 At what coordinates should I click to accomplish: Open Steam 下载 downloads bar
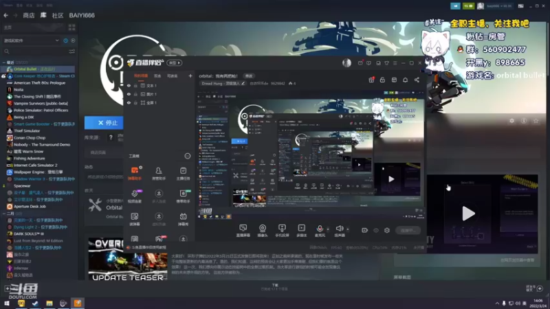tap(275, 287)
